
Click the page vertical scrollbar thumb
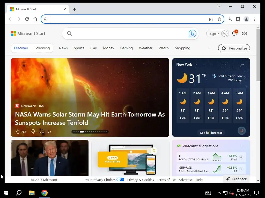tap(258, 55)
